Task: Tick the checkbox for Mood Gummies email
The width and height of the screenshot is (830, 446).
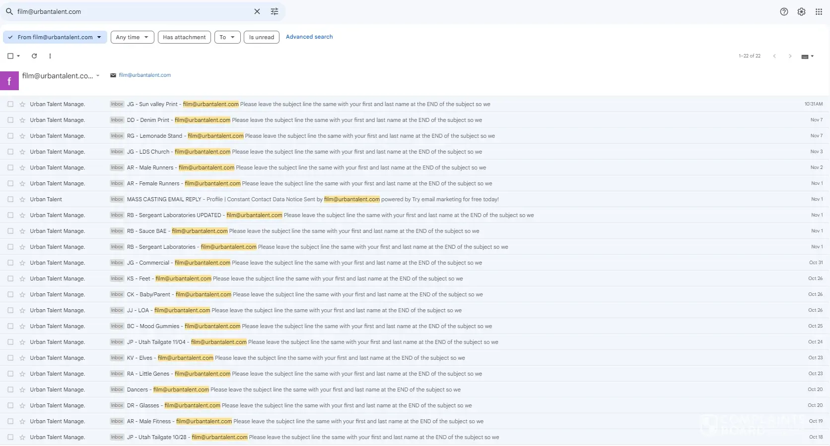Action: pos(10,326)
